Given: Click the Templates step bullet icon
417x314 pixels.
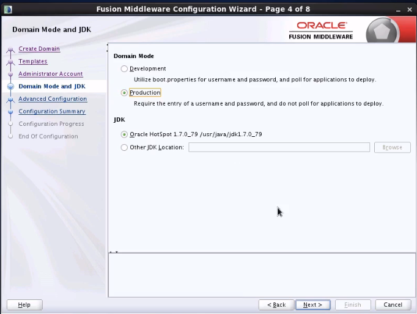Looking at the screenshot, I should click(x=10, y=62).
